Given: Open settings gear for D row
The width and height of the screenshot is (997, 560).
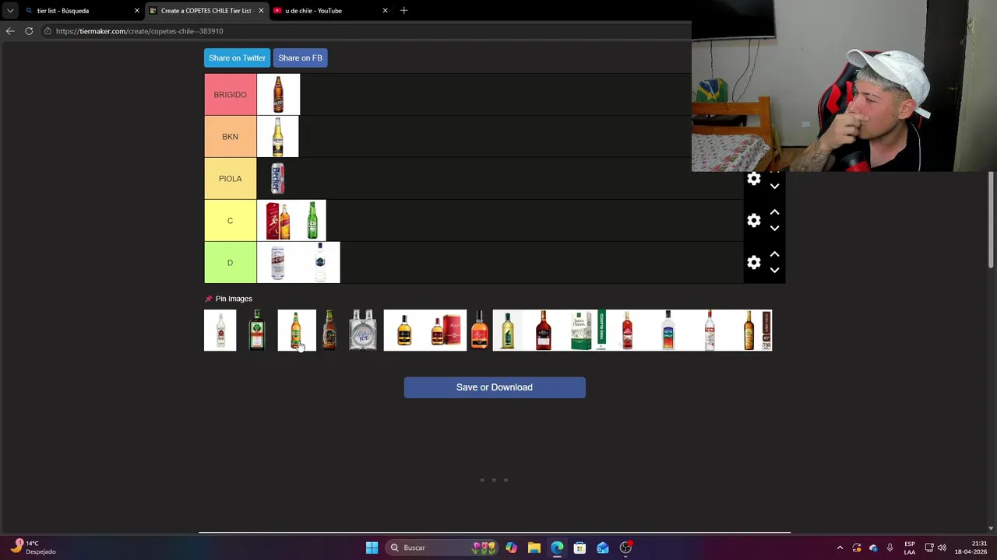Looking at the screenshot, I should click(753, 263).
